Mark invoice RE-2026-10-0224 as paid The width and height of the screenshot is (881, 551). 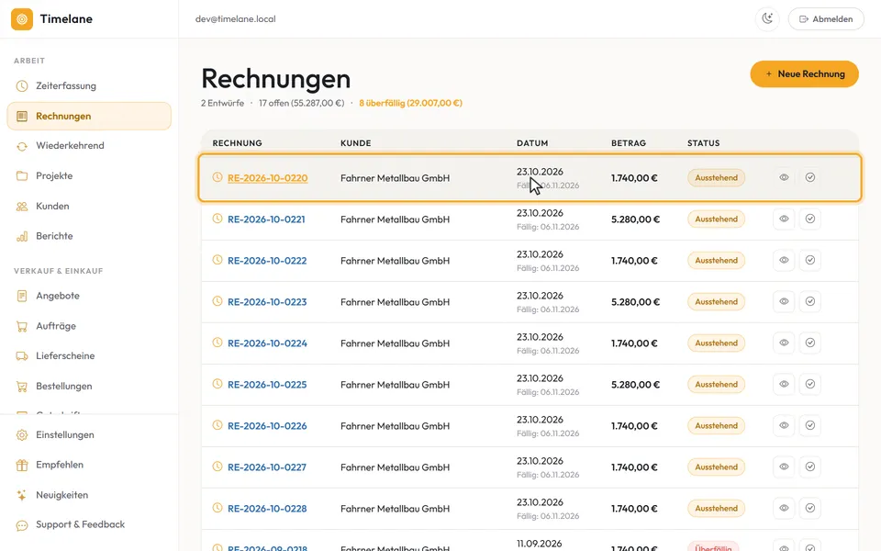(x=810, y=343)
